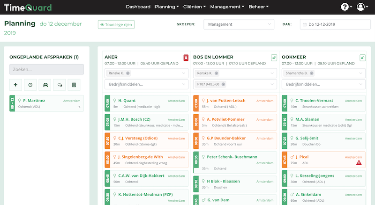Go to Dashboard in the top navigation

[138, 7]
